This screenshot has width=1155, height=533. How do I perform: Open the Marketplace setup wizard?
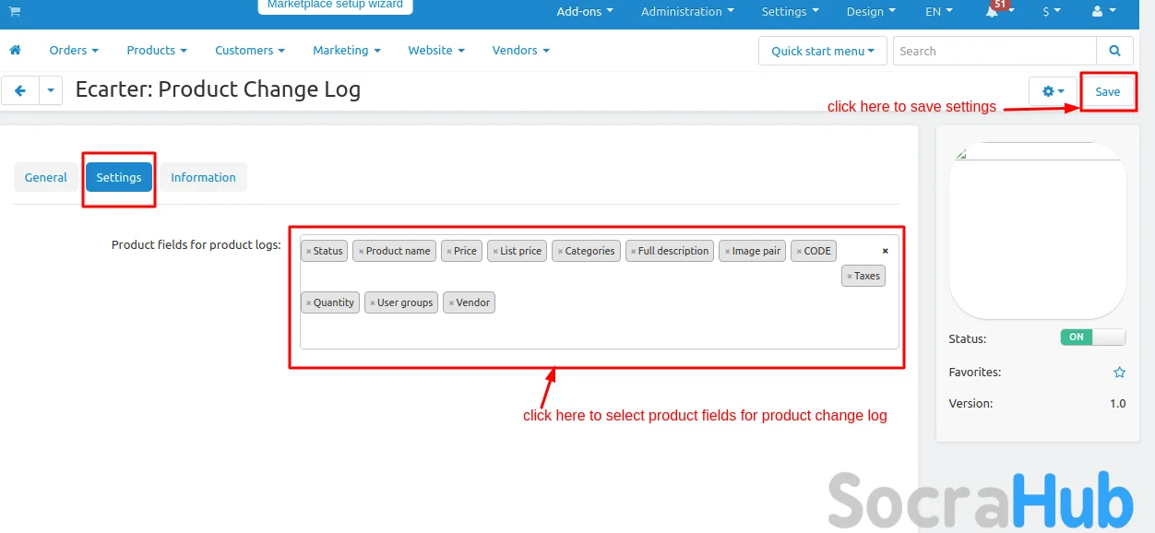pos(335,6)
